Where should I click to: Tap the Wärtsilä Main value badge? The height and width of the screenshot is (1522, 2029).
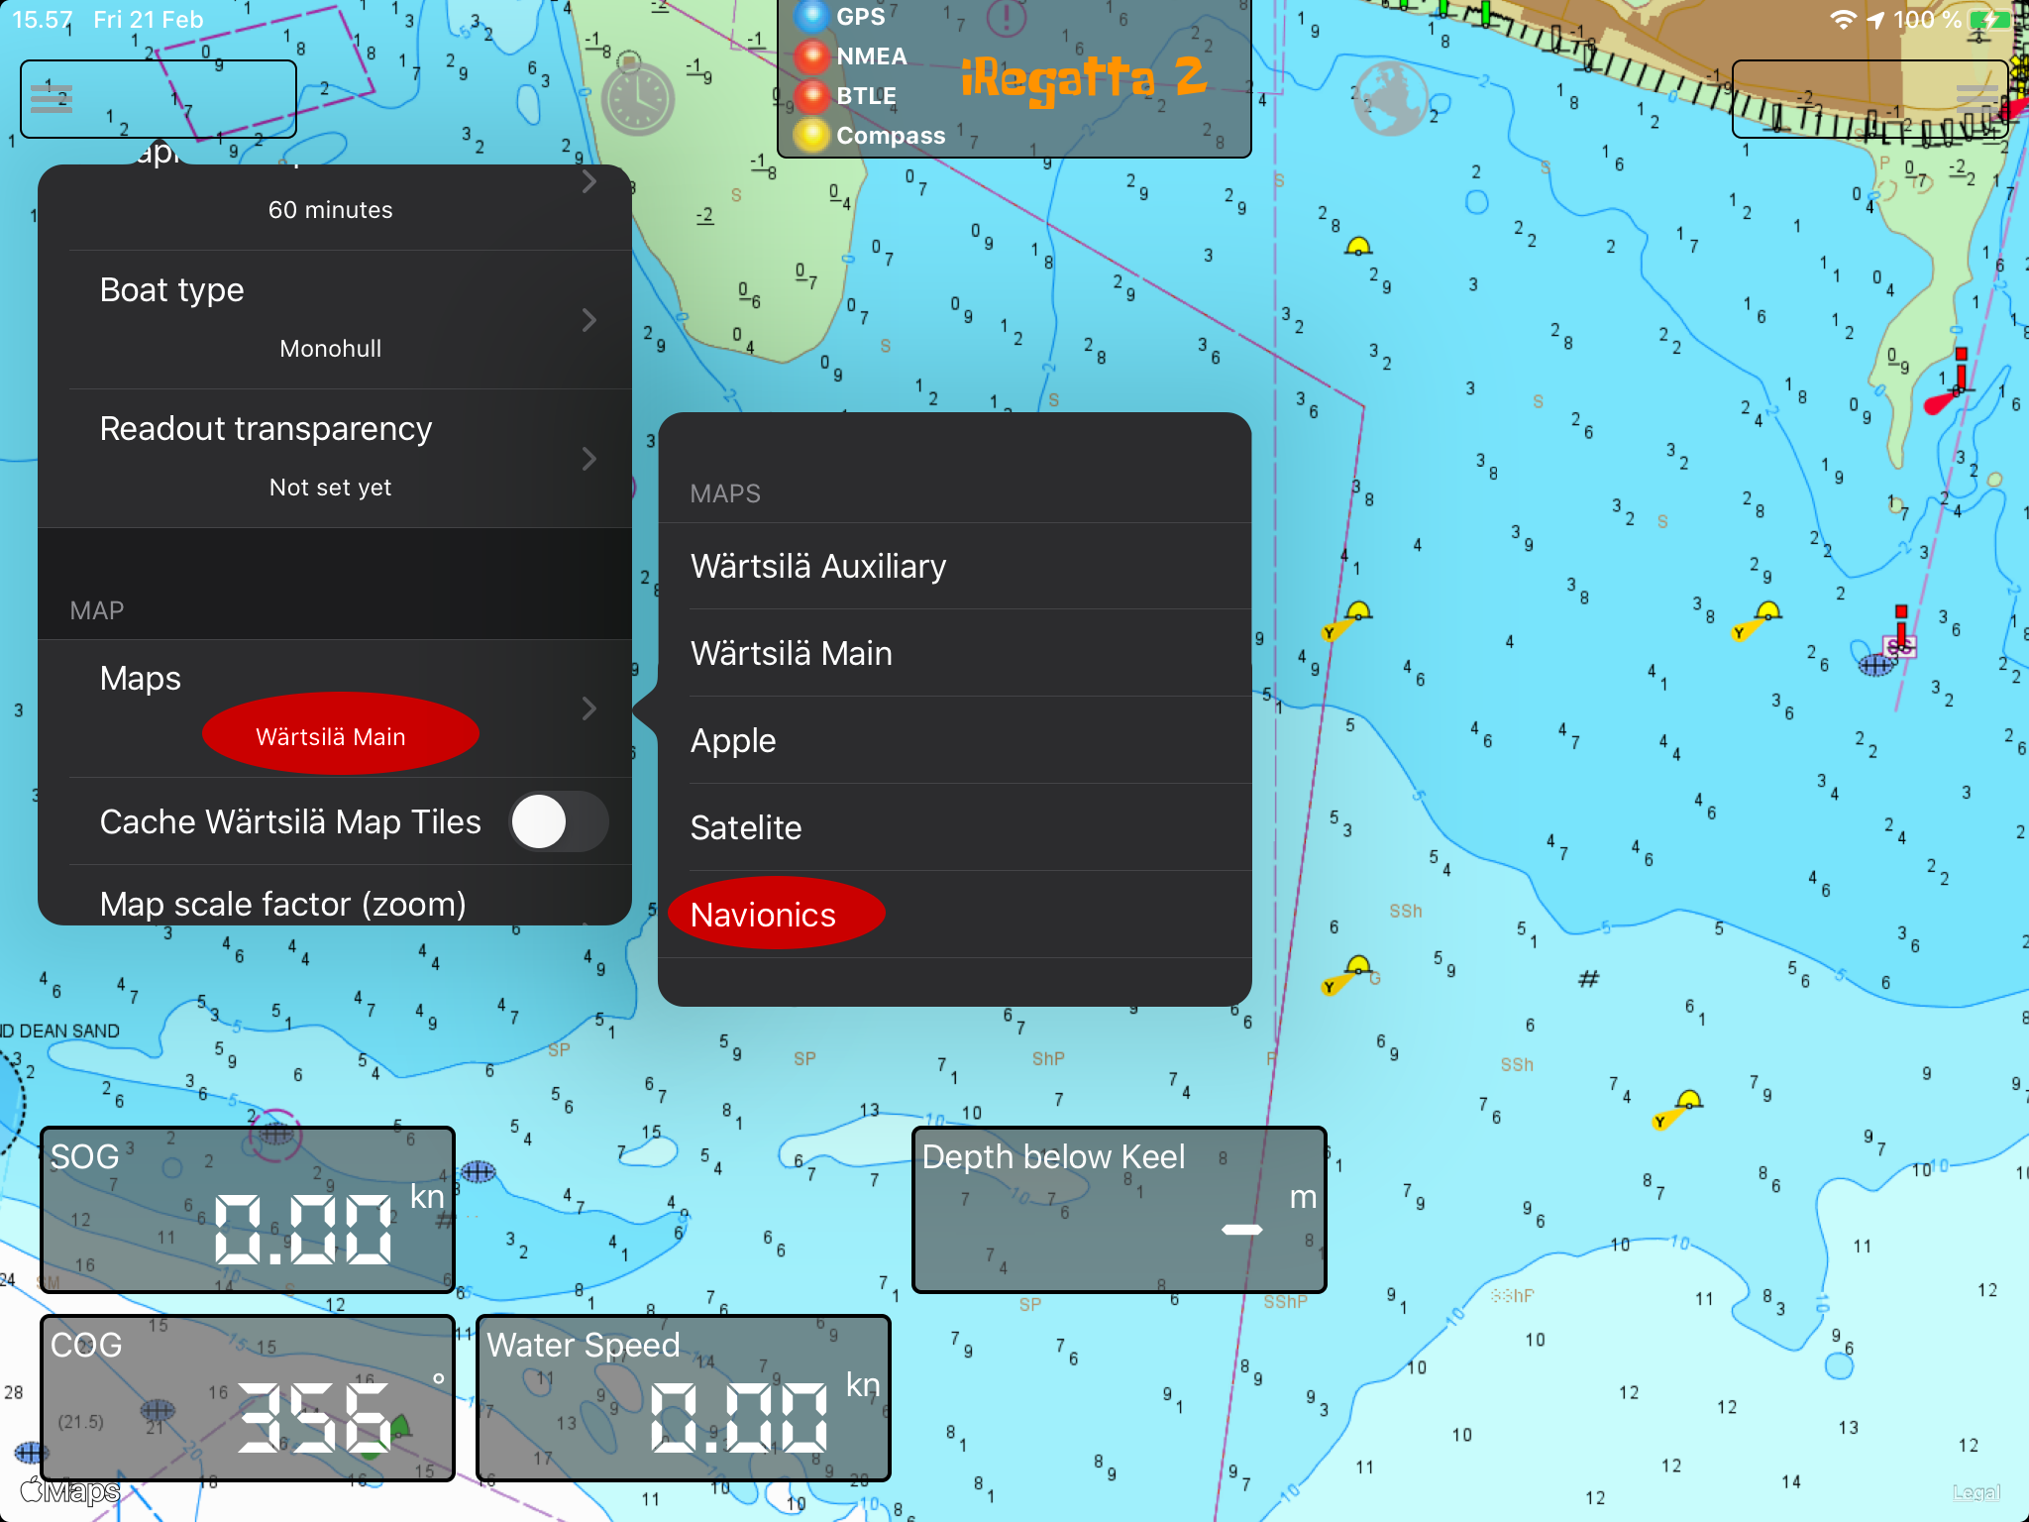341,734
